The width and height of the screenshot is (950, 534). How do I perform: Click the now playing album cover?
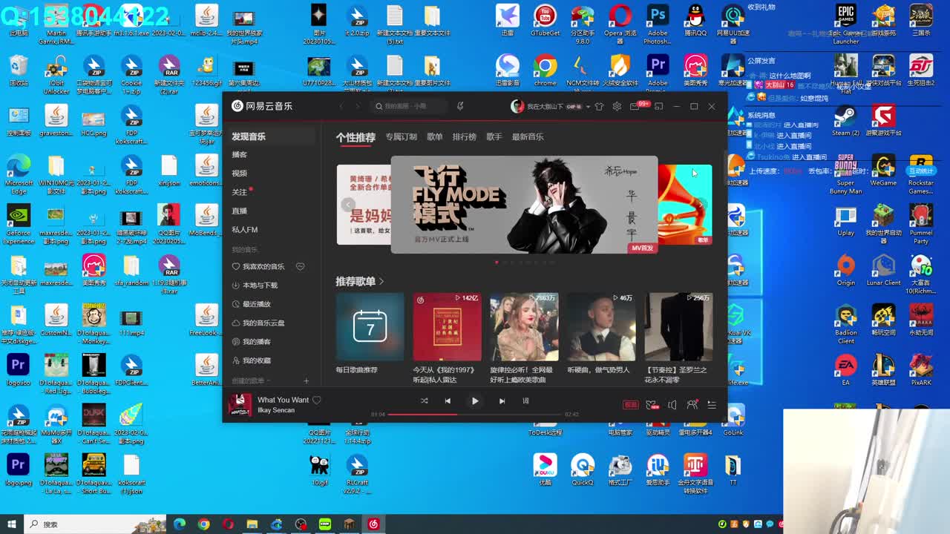239,404
